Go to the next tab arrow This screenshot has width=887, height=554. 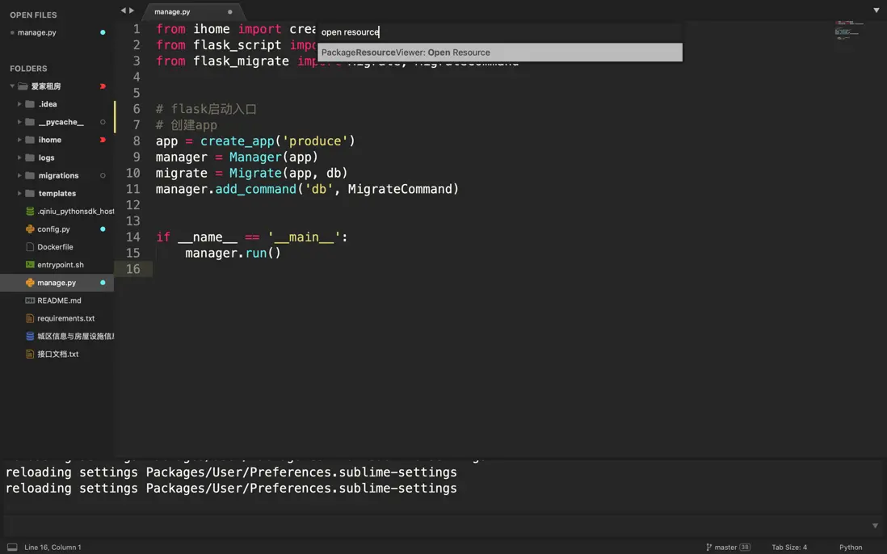(x=132, y=10)
